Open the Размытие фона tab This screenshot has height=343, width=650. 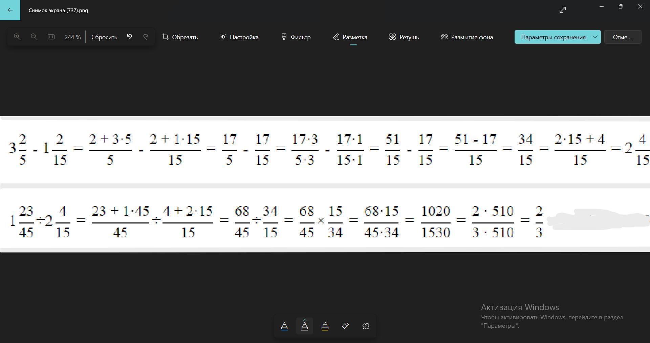click(467, 37)
